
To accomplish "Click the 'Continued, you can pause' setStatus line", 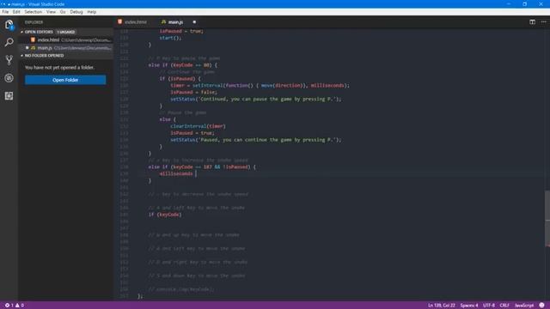I will [256, 100].
